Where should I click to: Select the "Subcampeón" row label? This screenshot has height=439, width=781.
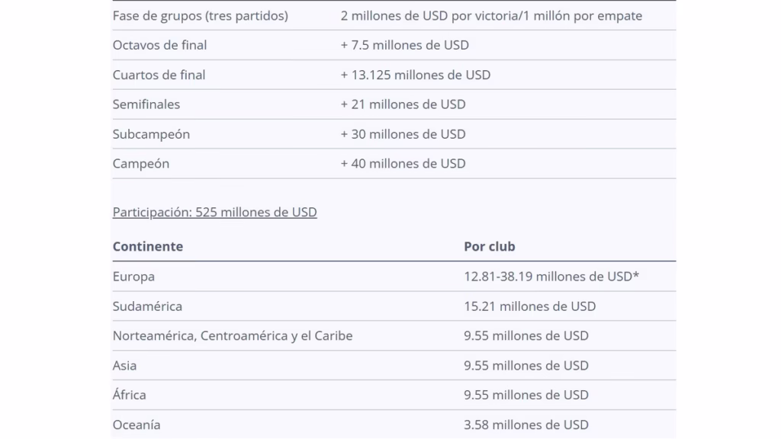151,134
